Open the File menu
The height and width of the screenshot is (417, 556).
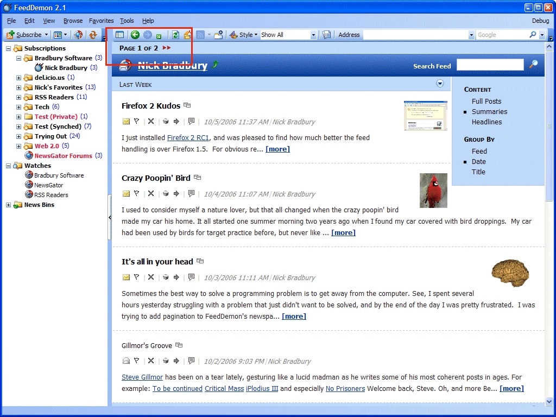pyautogui.click(x=11, y=21)
